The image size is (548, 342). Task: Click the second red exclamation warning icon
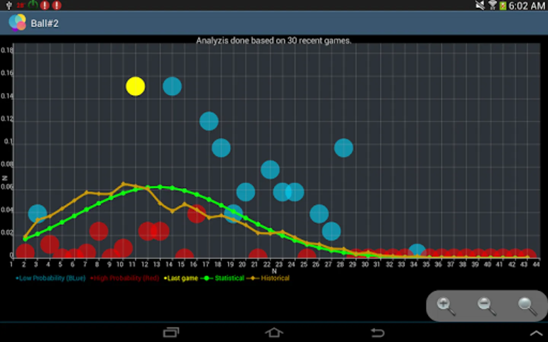(56, 5)
